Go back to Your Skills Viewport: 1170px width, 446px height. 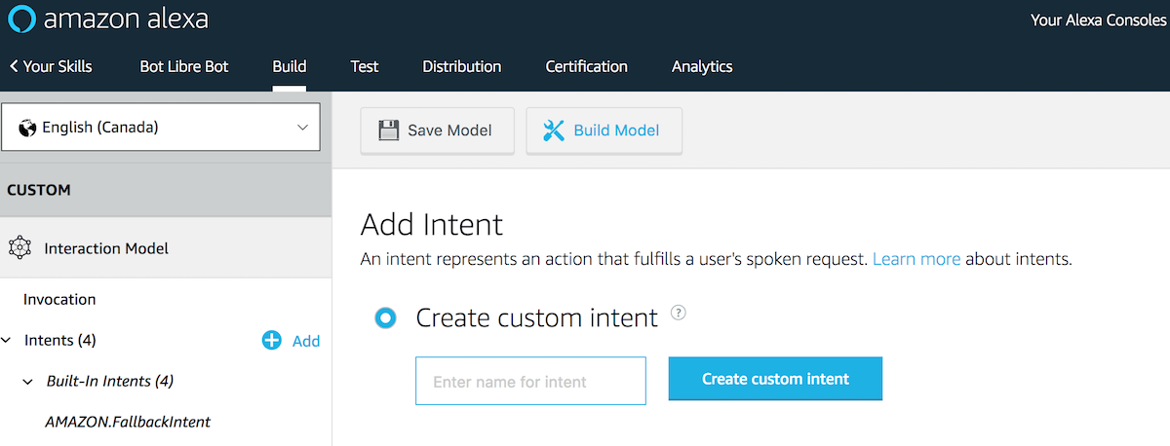[51, 66]
